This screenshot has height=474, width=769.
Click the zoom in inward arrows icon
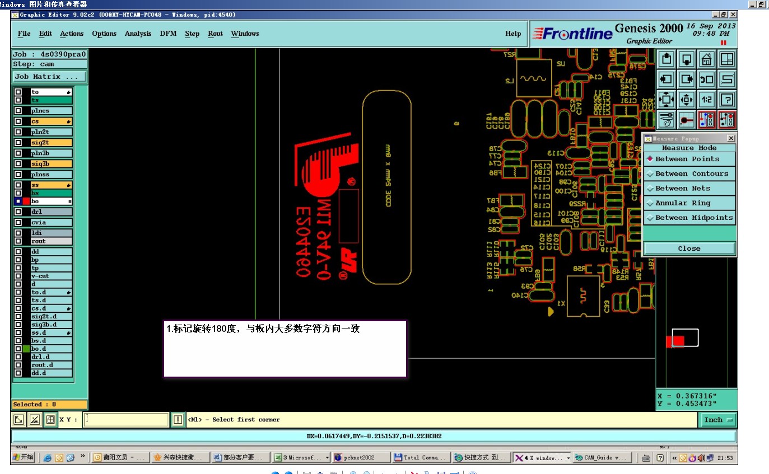click(667, 100)
